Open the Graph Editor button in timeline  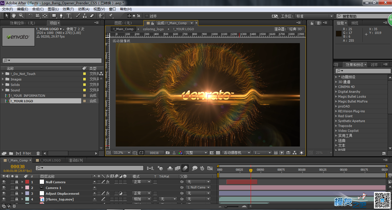[210, 168]
